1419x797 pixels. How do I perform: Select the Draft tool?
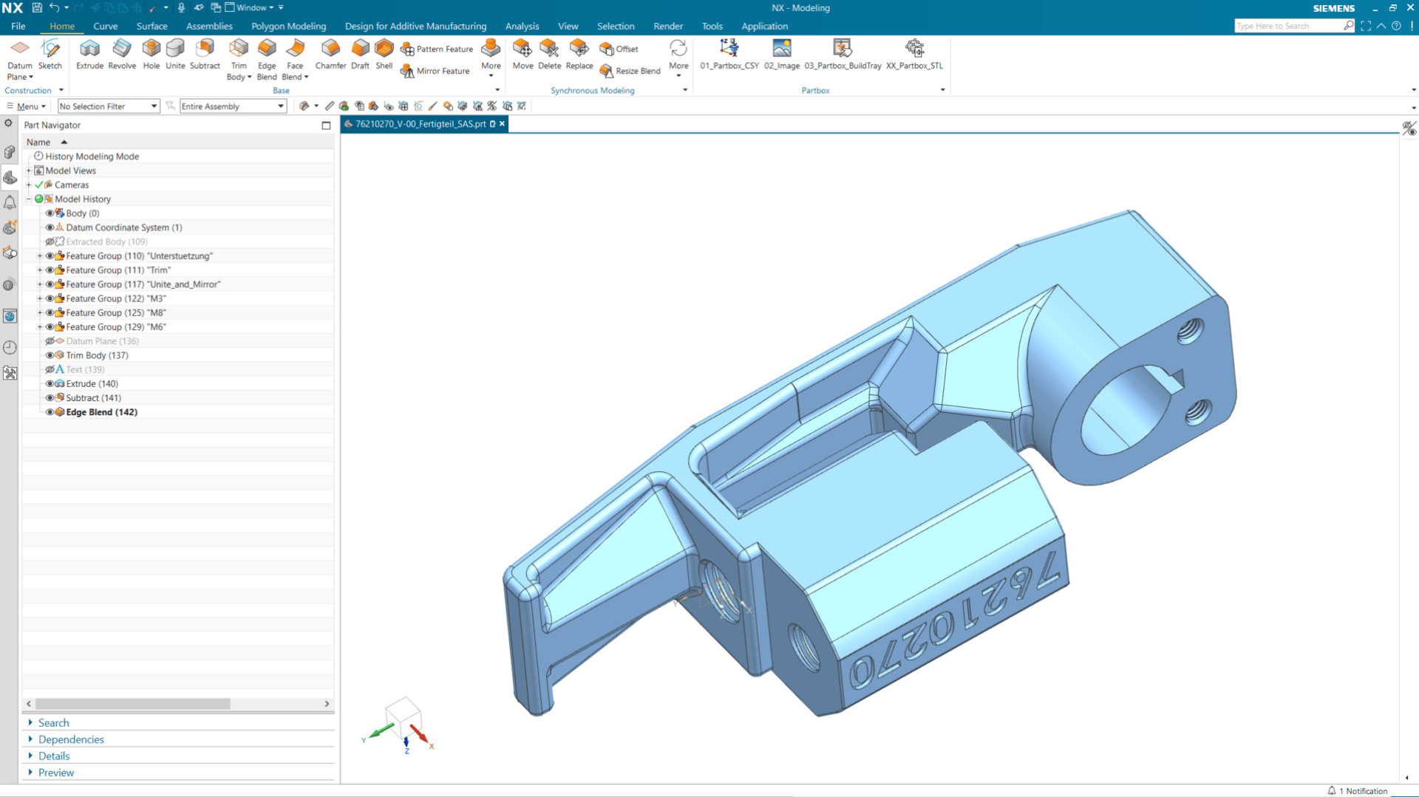point(360,54)
